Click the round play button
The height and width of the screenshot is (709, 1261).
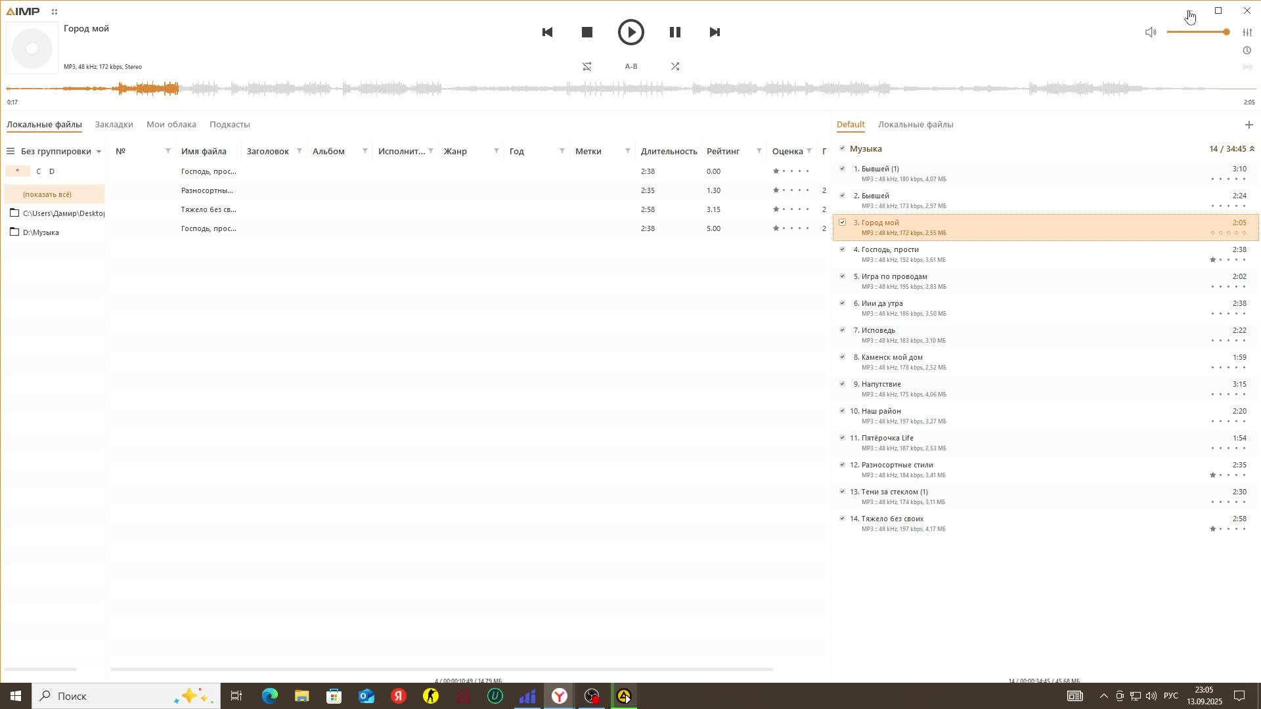pos(630,32)
